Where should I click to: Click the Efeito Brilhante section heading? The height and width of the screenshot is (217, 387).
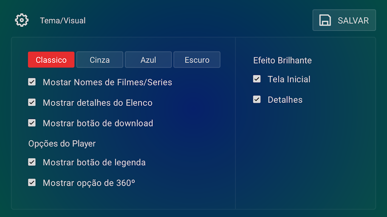point(282,60)
